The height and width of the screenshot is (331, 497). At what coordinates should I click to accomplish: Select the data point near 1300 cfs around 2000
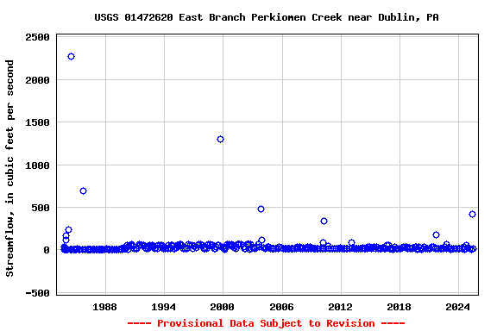click(220, 139)
